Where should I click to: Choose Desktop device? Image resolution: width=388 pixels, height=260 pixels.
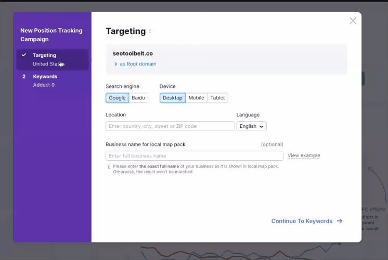(x=173, y=98)
